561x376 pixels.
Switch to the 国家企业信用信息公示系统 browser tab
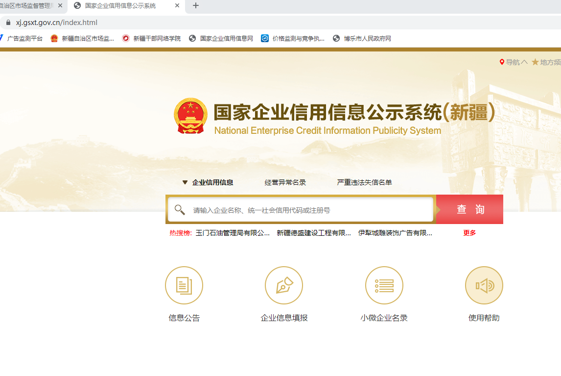click(120, 6)
